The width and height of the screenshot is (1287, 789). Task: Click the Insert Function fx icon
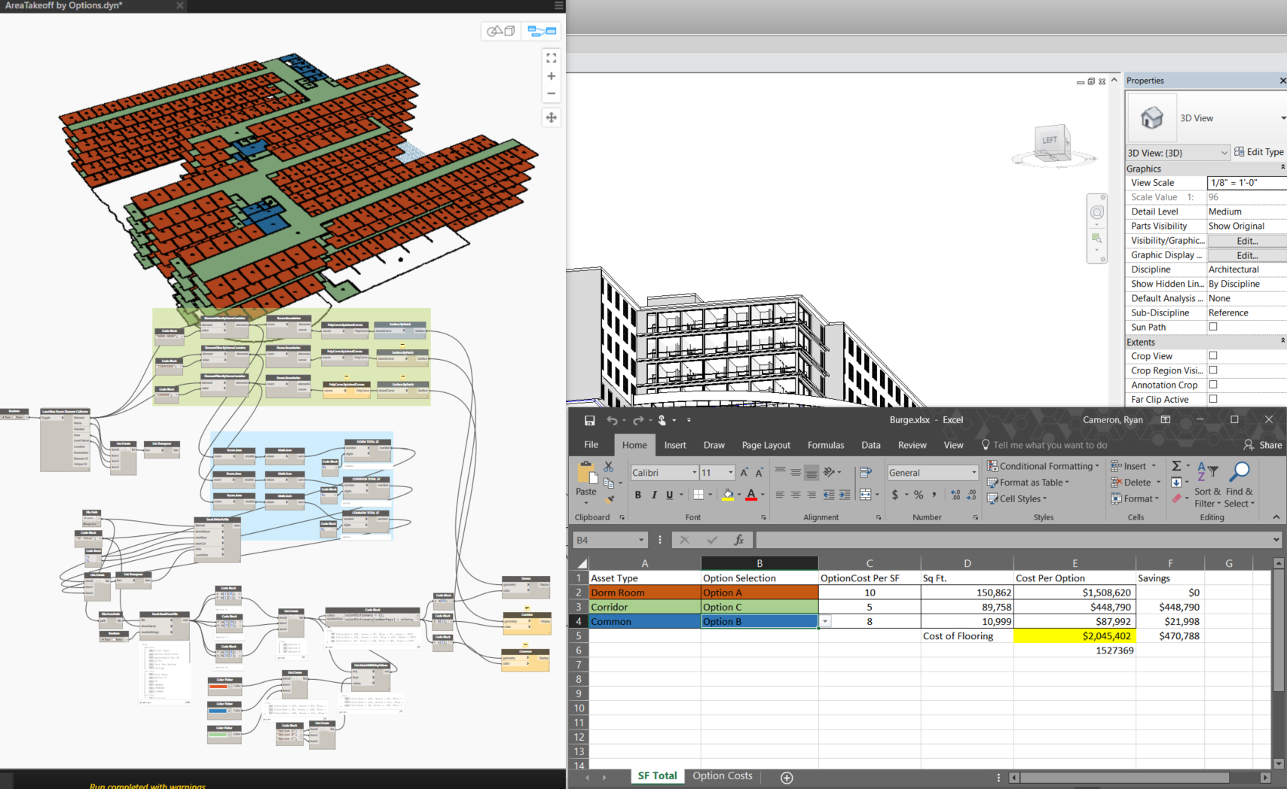739,540
